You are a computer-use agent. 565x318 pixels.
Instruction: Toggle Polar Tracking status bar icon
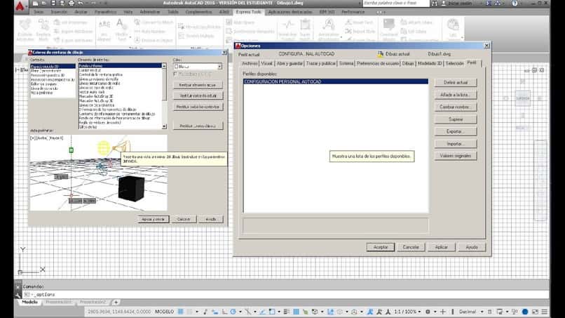pyautogui.click(x=233, y=312)
